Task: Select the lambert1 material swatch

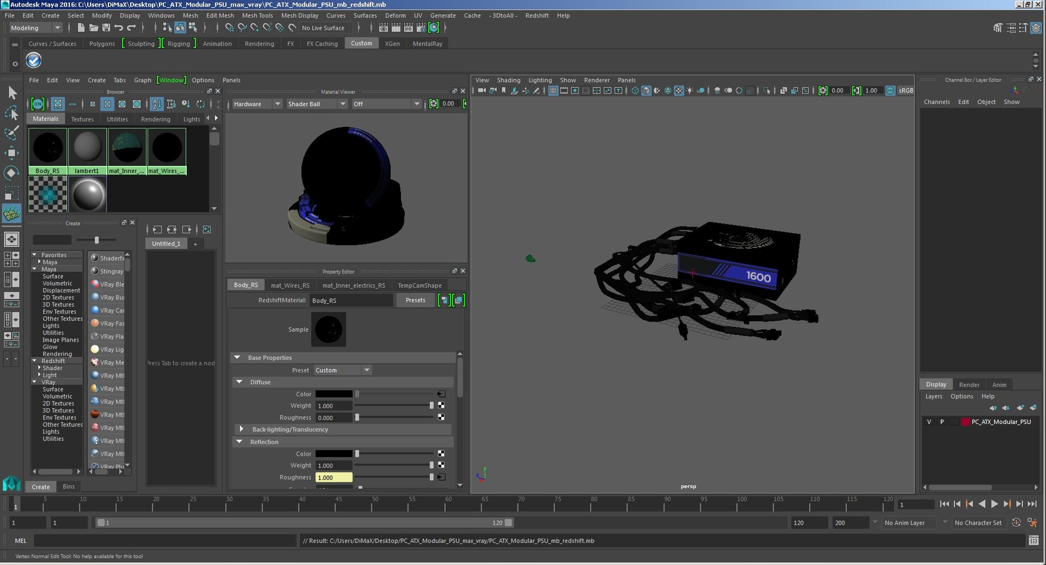Action: [x=87, y=151]
